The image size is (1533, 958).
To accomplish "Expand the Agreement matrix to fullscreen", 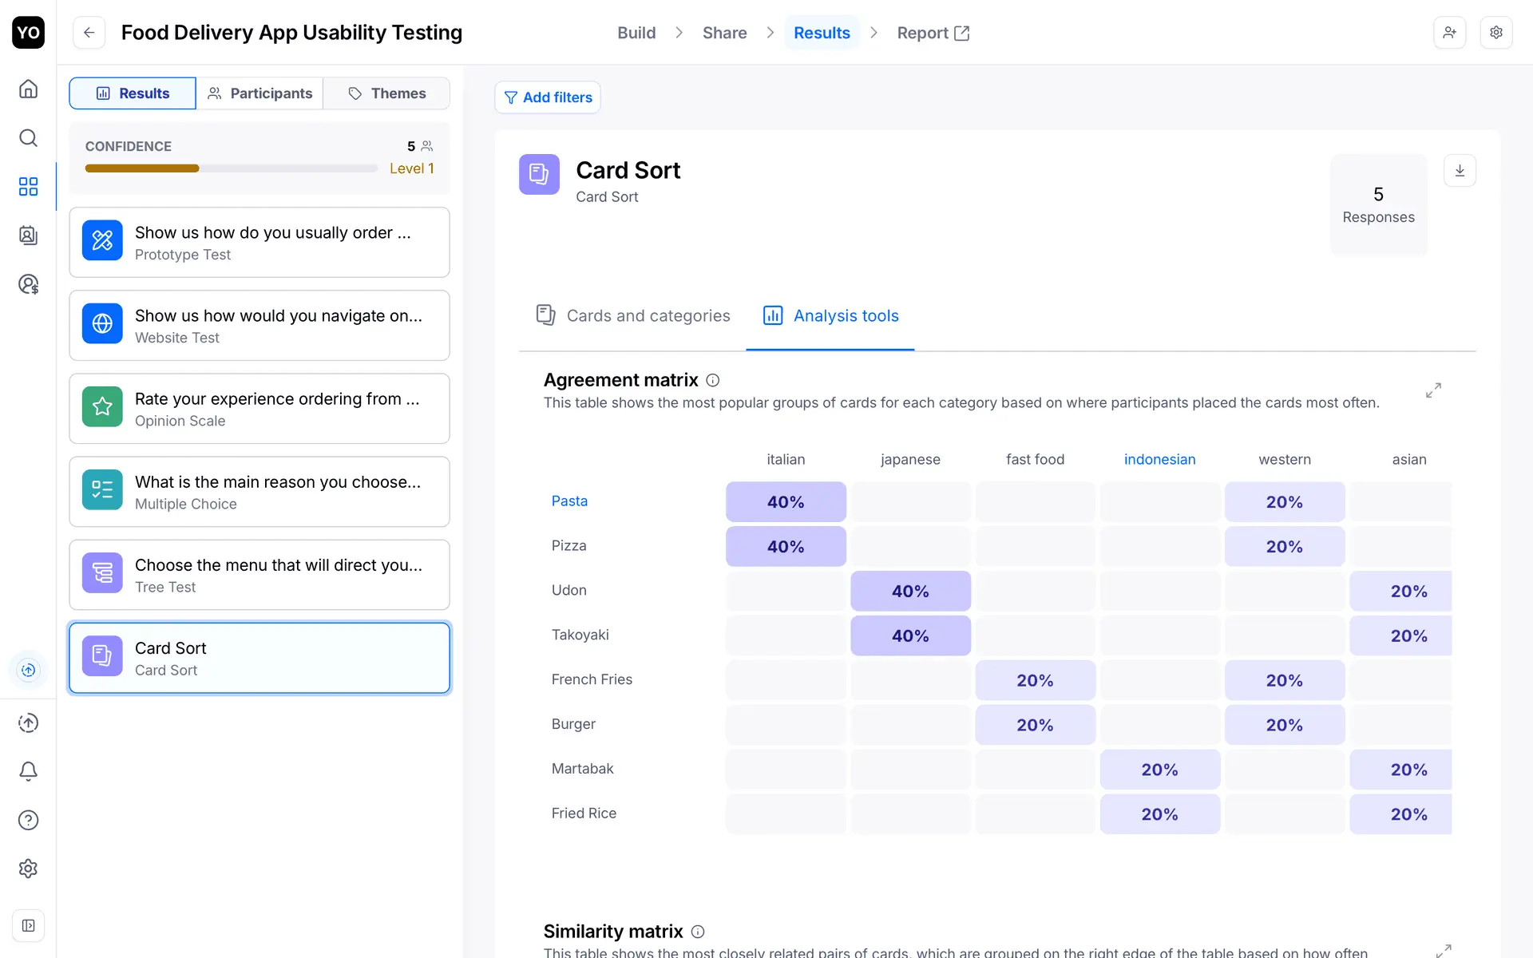I will tap(1433, 390).
